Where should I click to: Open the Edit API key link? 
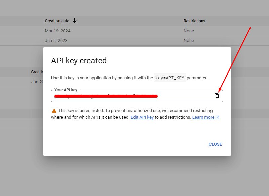[x=142, y=117]
